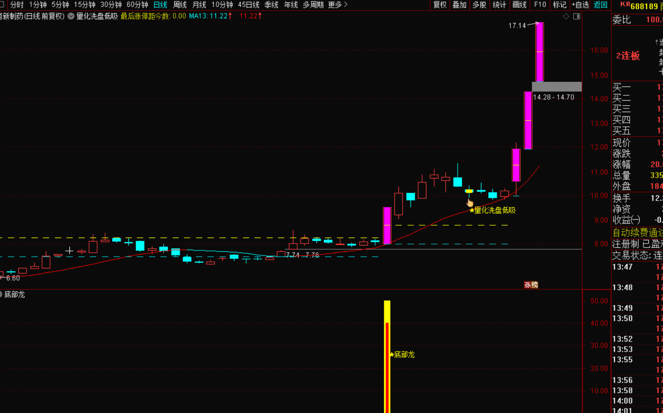Click the 涨榜 badge on the chart

pos(531,285)
